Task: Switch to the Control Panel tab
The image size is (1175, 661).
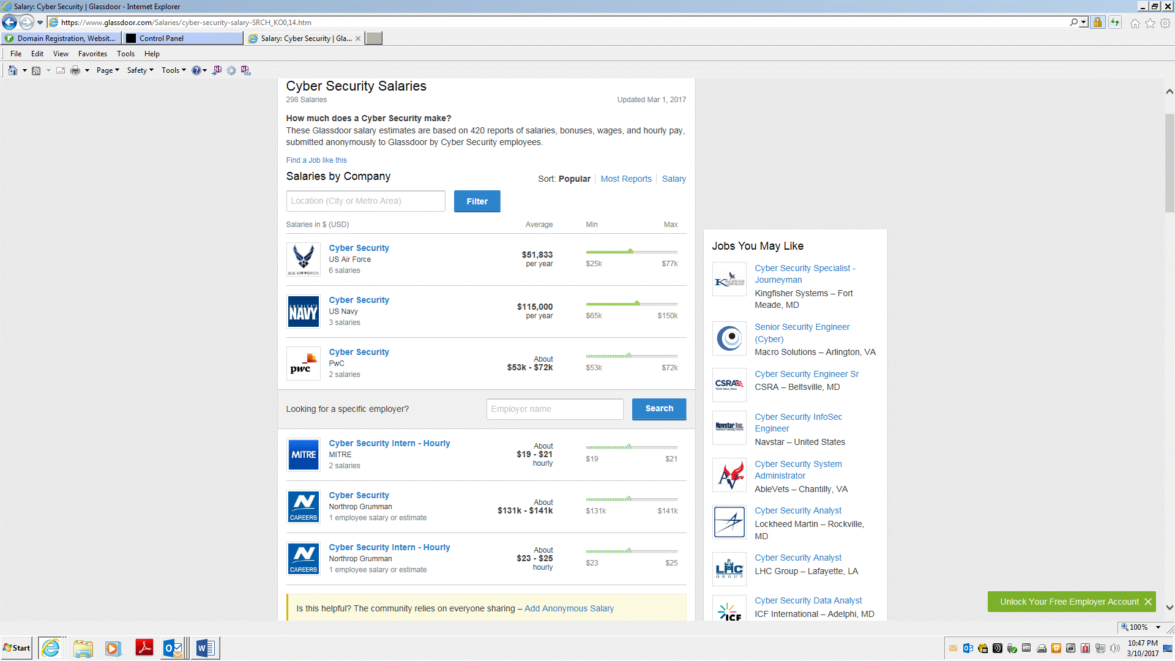Action: pos(183,39)
